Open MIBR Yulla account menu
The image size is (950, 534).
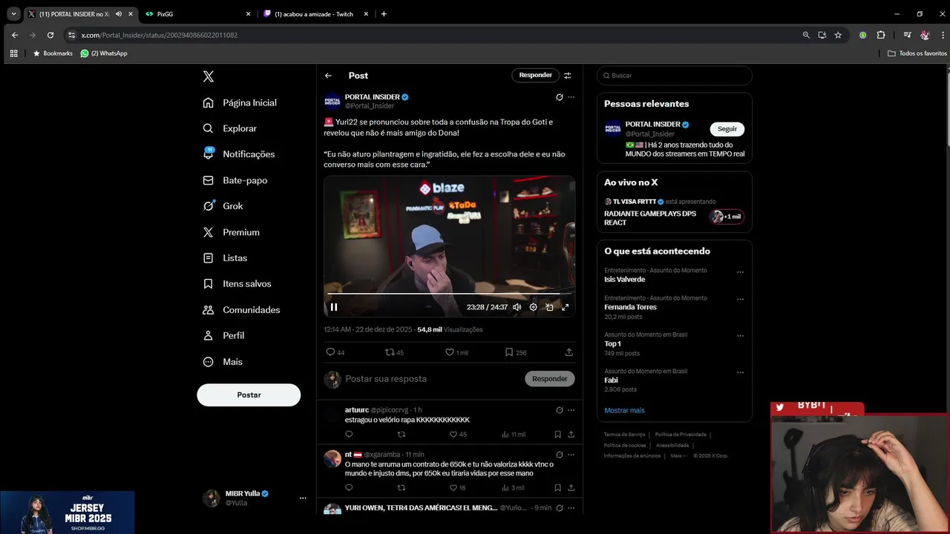[255, 498]
